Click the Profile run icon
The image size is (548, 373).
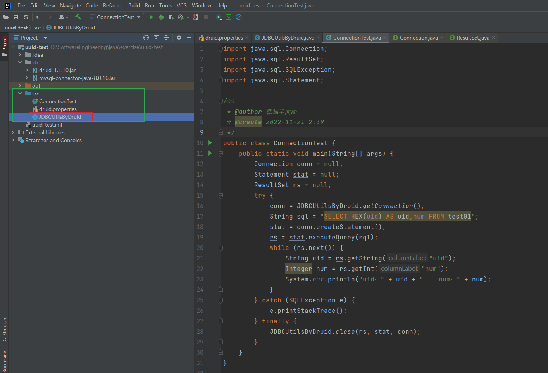coord(181,17)
